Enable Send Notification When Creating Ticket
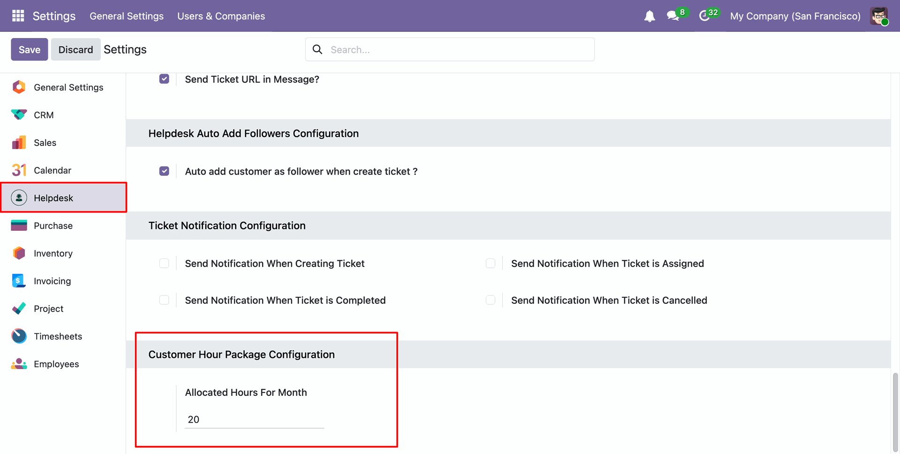 (x=164, y=264)
